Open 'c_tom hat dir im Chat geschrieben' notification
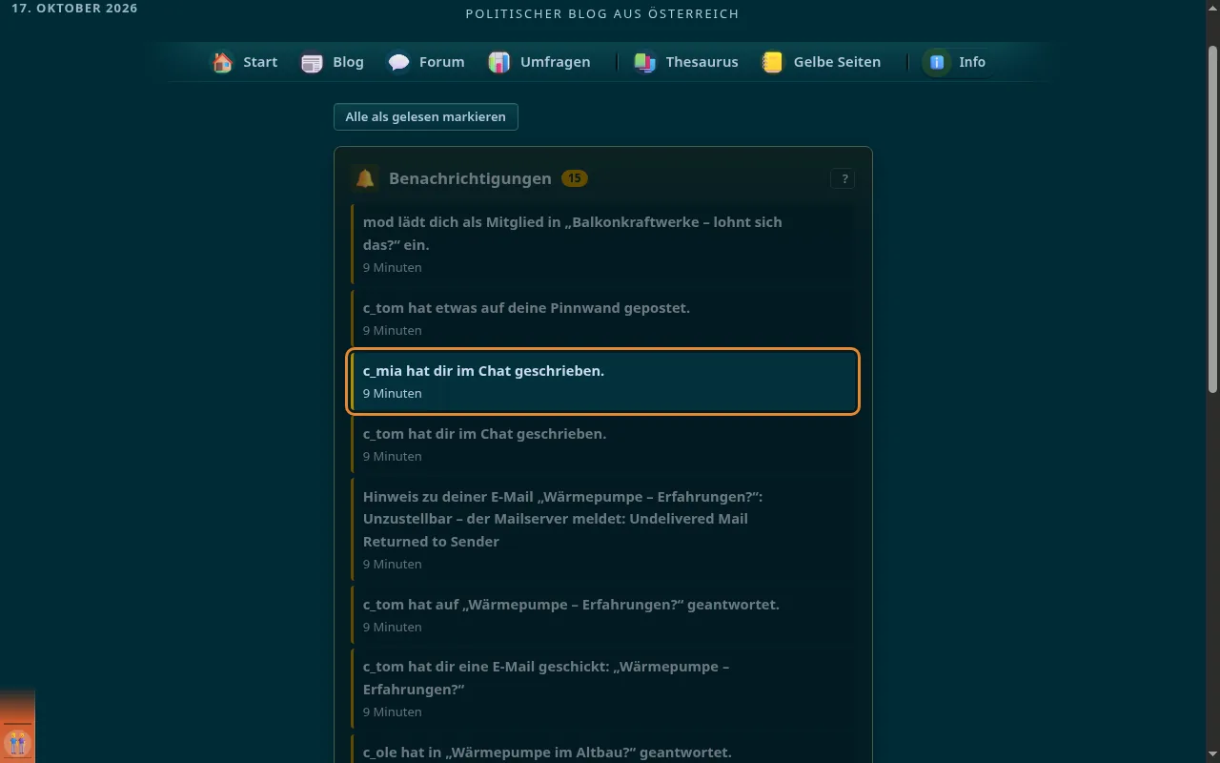Screen dimensions: 1220x763 tap(603, 444)
